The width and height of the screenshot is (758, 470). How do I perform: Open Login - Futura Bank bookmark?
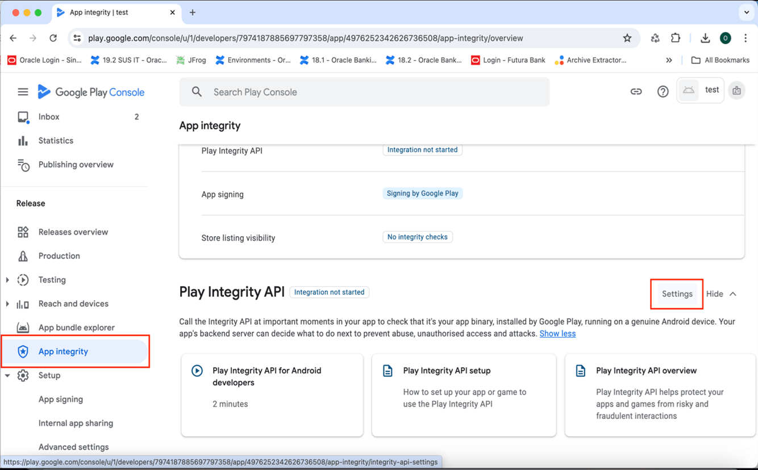point(508,60)
